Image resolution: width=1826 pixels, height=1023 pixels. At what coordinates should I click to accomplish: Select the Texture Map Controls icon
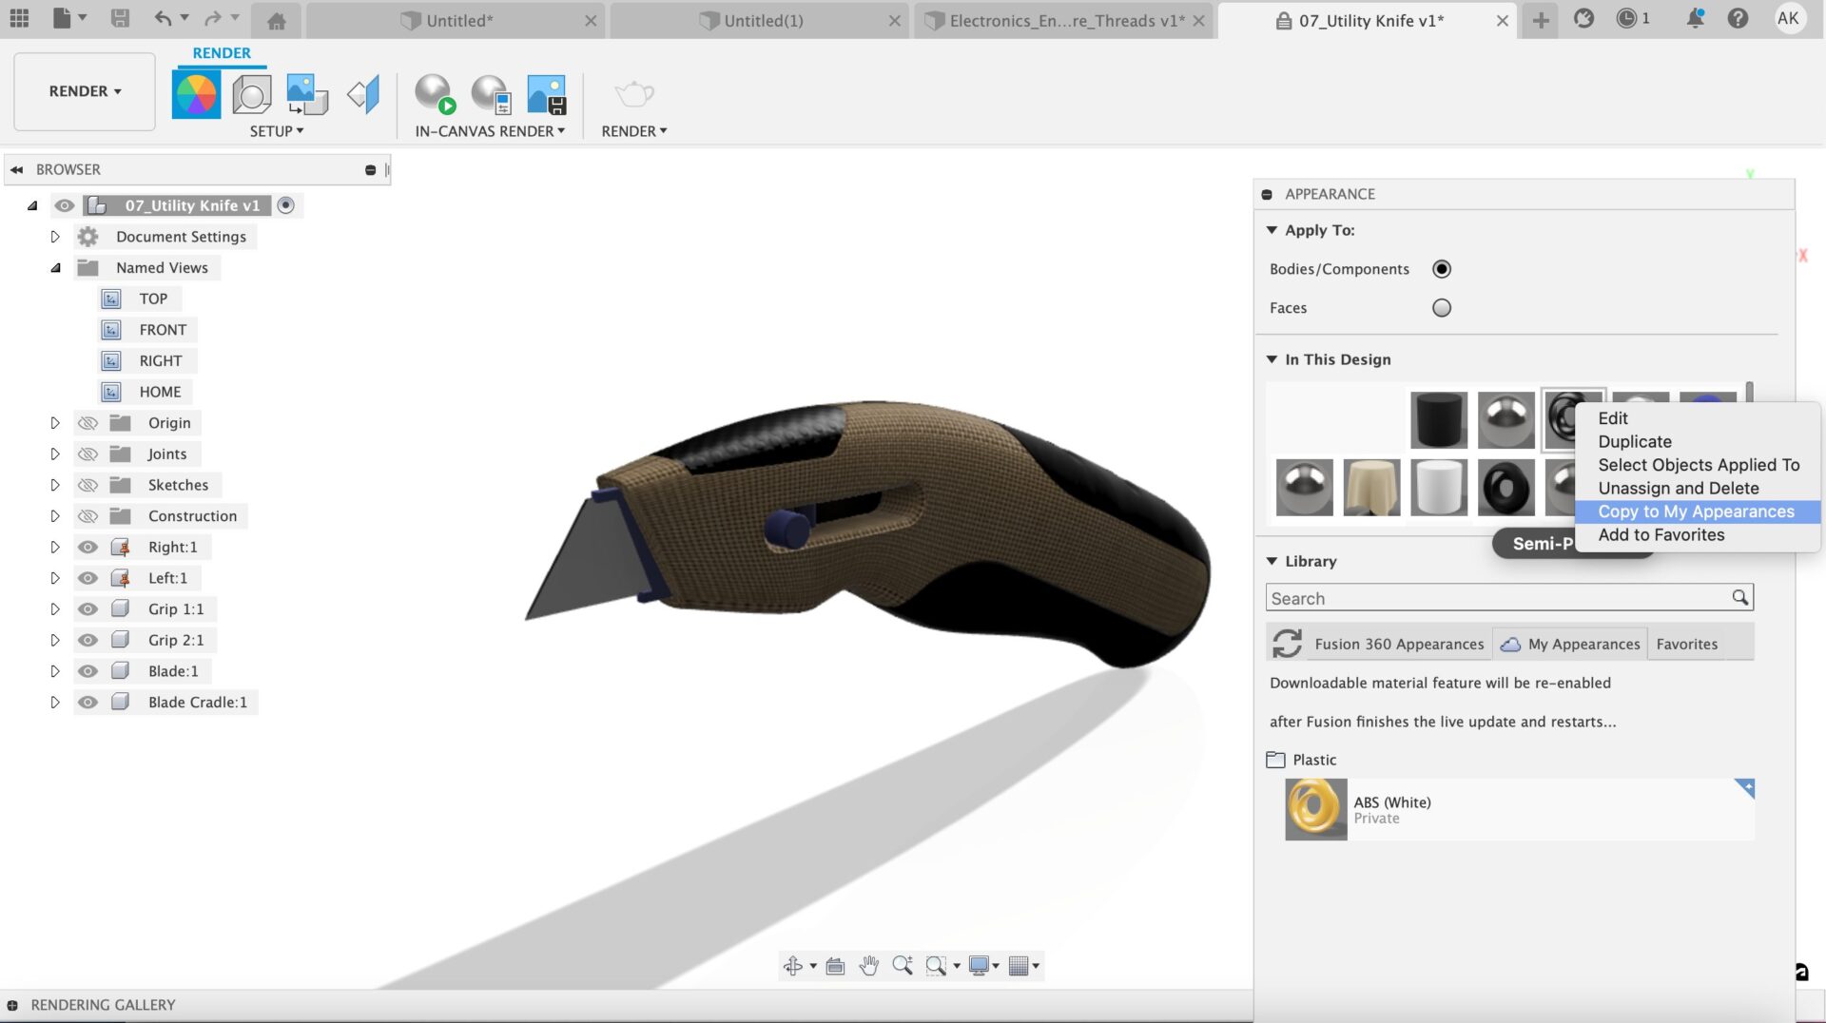(x=305, y=93)
